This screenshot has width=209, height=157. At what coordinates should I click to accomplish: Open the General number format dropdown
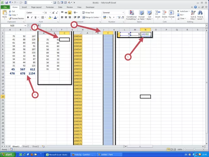(123, 12)
